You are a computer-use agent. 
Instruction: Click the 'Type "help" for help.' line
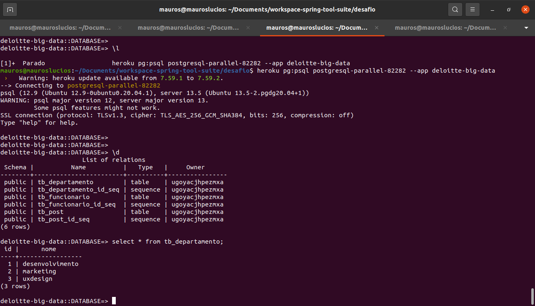(39, 123)
